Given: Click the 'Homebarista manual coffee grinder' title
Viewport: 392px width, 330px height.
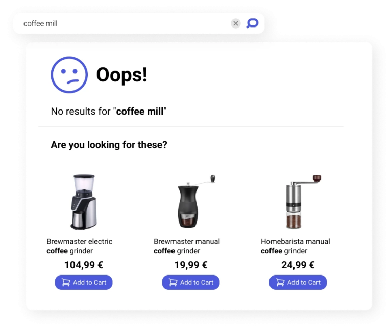Looking at the screenshot, I should (x=295, y=246).
